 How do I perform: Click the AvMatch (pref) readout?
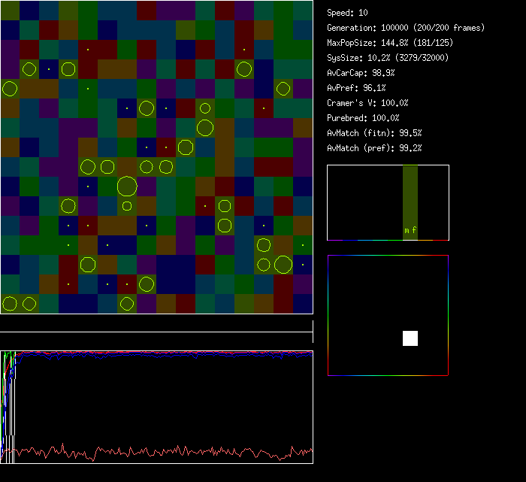(374, 148)
